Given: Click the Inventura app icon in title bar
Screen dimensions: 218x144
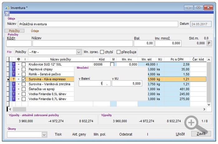Looking at the screenshot, I should [x=7, y=8].
